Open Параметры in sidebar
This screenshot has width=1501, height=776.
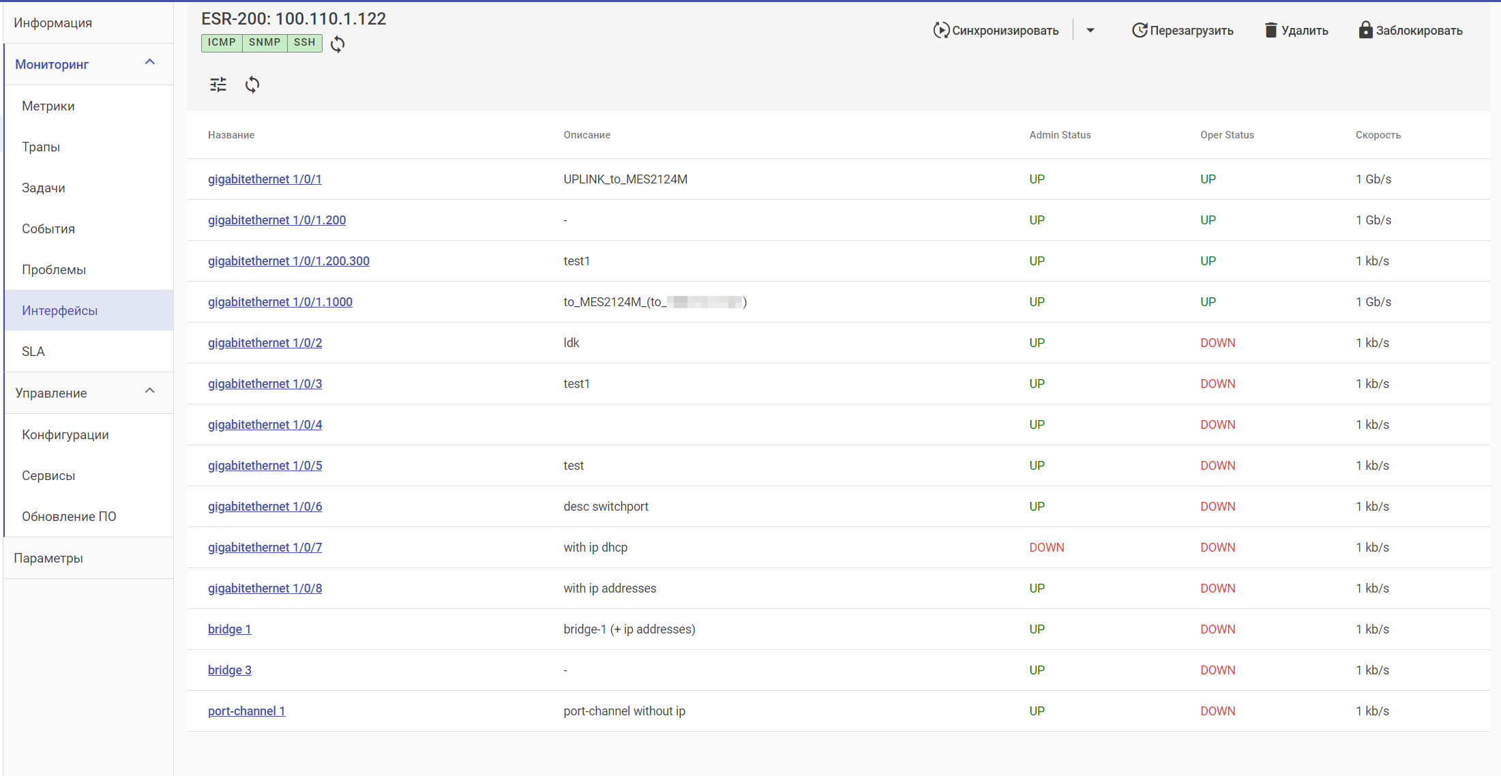[x=48, y=558]
